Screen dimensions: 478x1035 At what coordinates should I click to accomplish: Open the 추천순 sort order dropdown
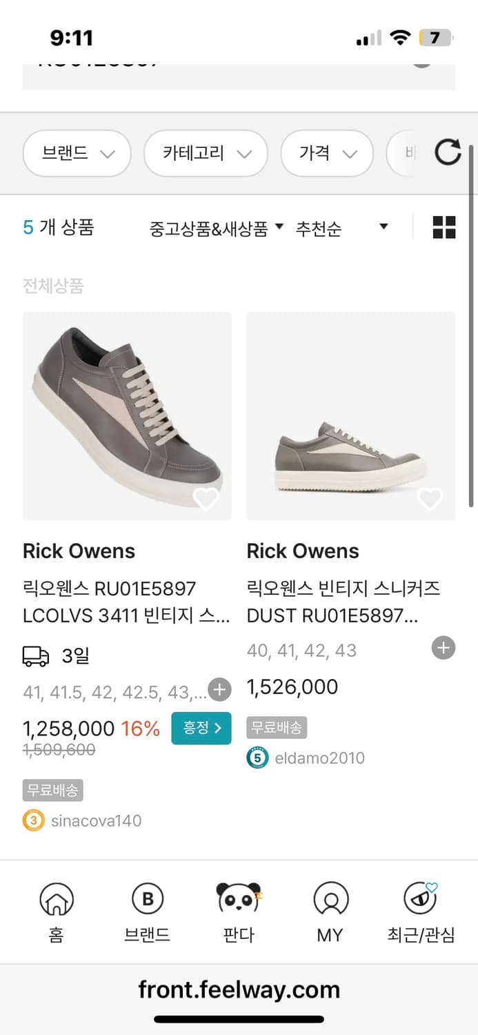click(348, 226)
